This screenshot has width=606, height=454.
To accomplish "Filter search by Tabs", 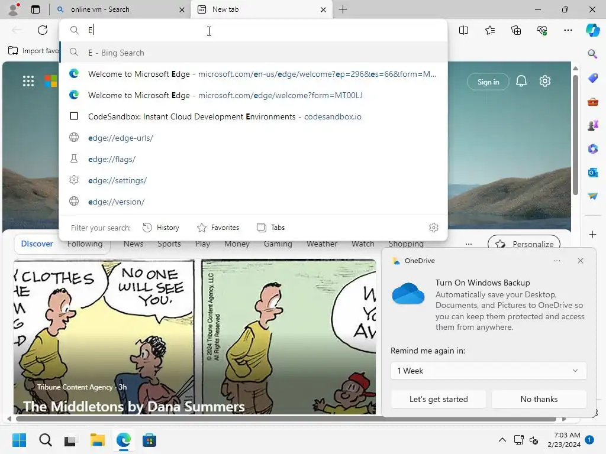I will 270,228.
